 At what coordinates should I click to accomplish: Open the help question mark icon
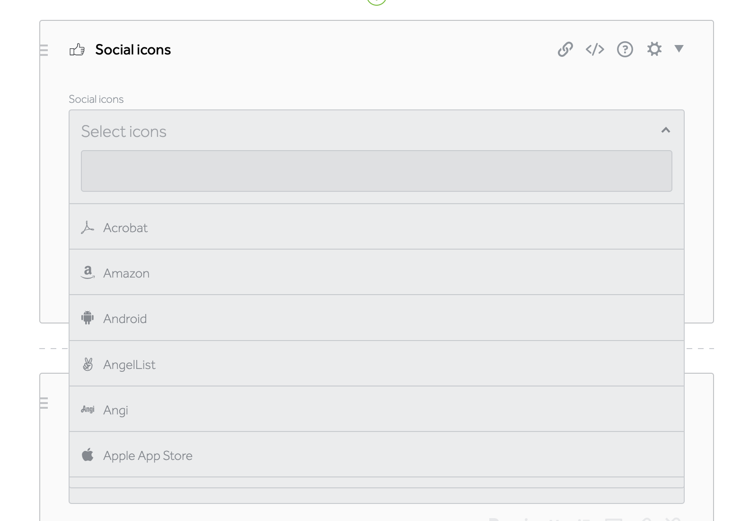click(625, 49)
